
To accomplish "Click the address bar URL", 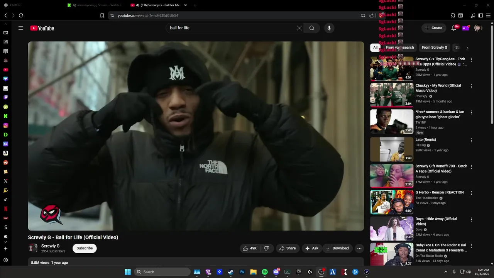I will pyautogui.click(x=148, y=15).
